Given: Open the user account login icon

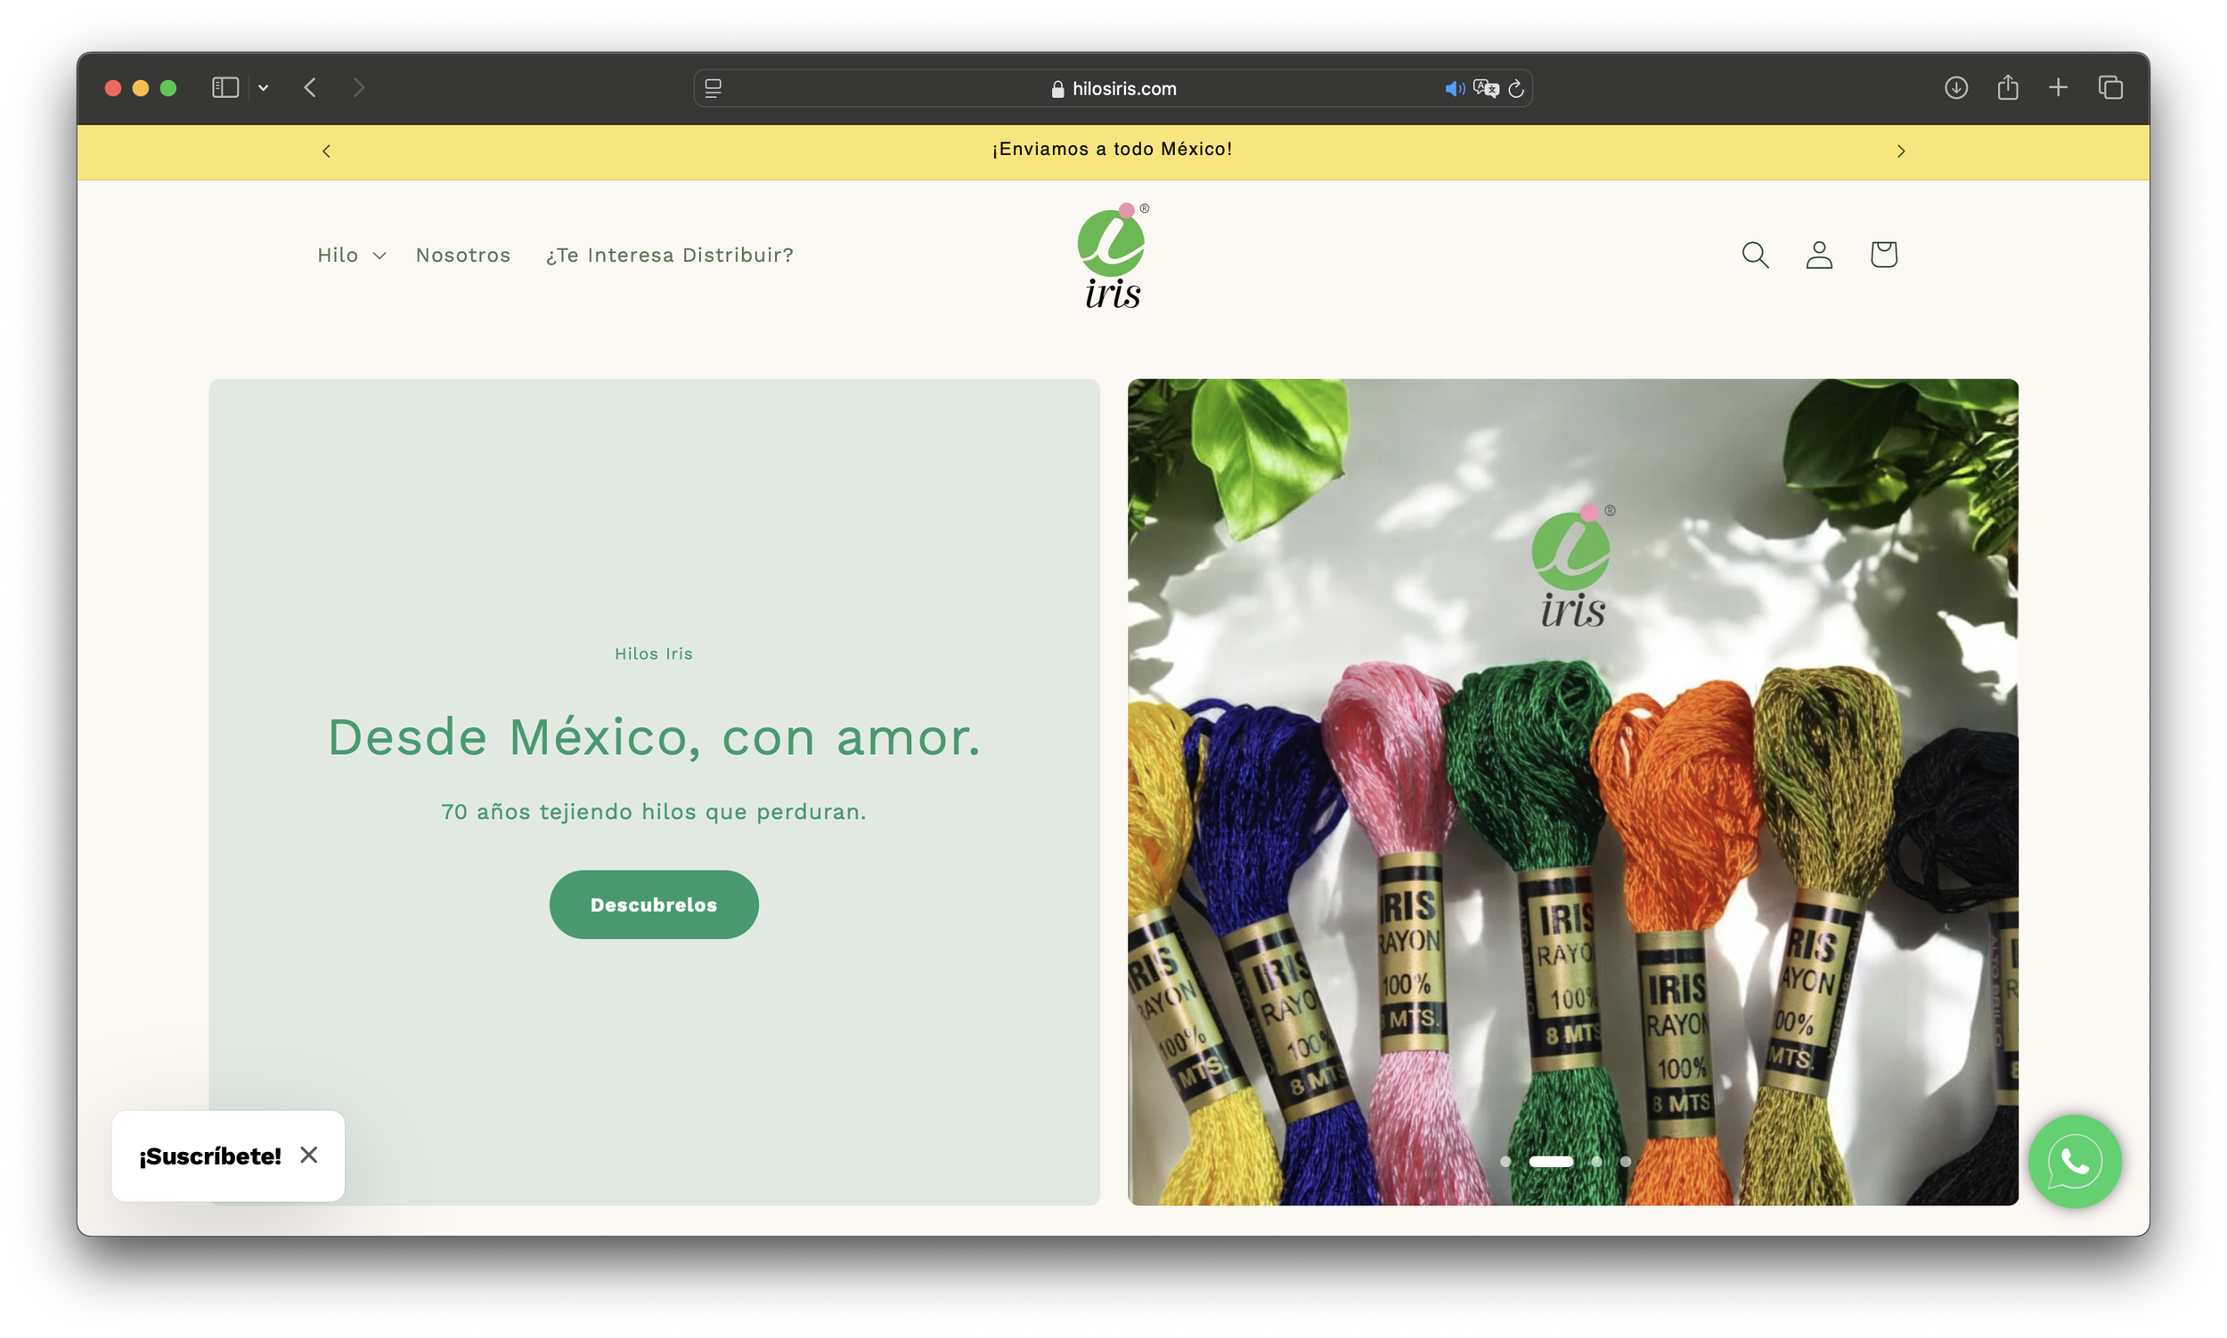Looking at the screenshot, I should pyautogui.click(x=1818, y=255).
